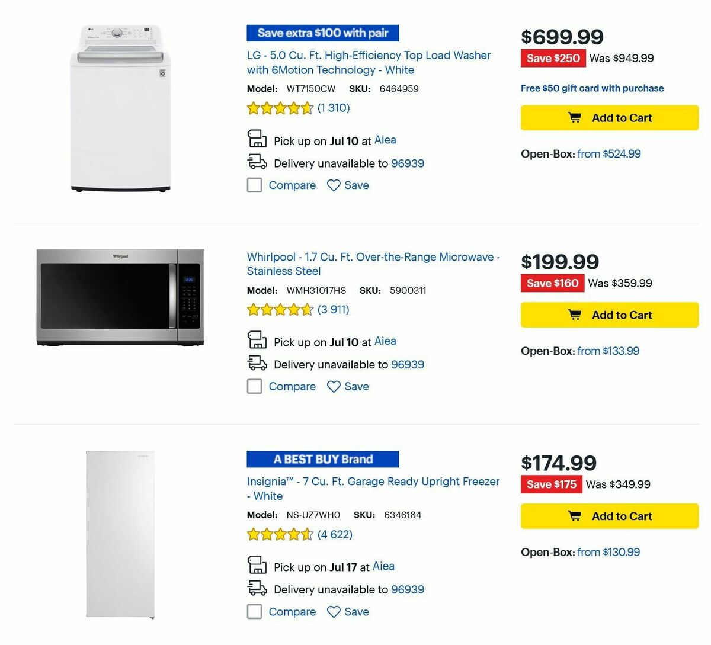Click the Whirlpool microwave product thumbnail
Image resolution: width=711 pixels, height=645 pixels.
(x=120, y=298)
